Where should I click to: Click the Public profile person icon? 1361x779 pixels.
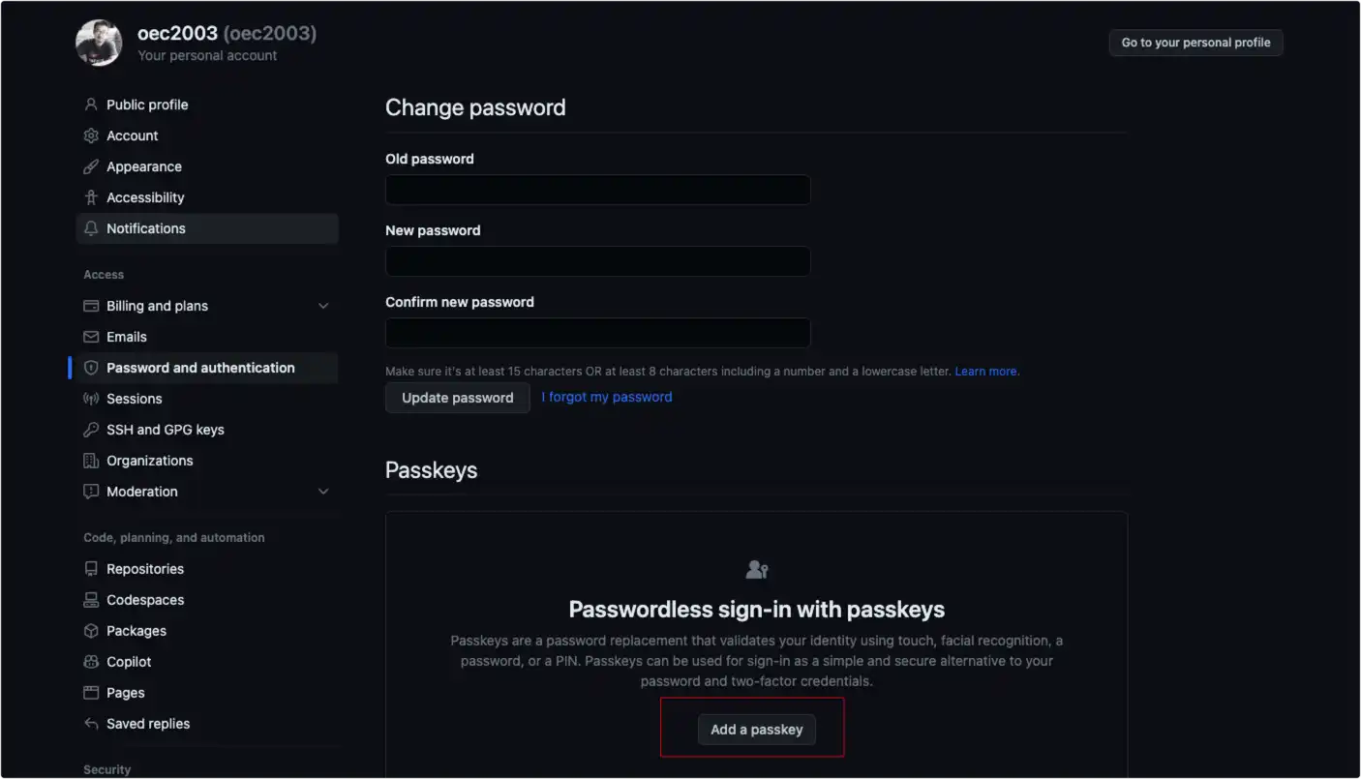point(91,105)
